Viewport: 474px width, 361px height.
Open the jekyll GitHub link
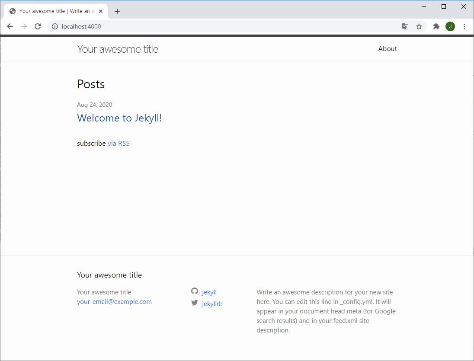point(209,292)
